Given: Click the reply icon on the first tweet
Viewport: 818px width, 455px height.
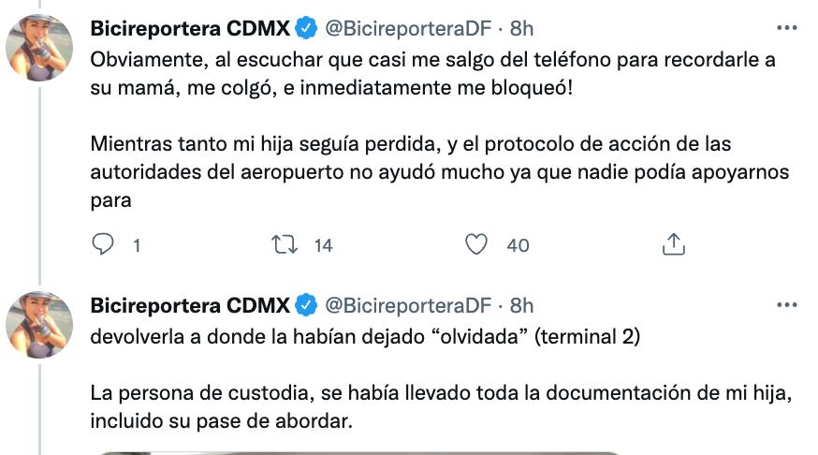Looking at the screenshot, I should tap(104, 245).
